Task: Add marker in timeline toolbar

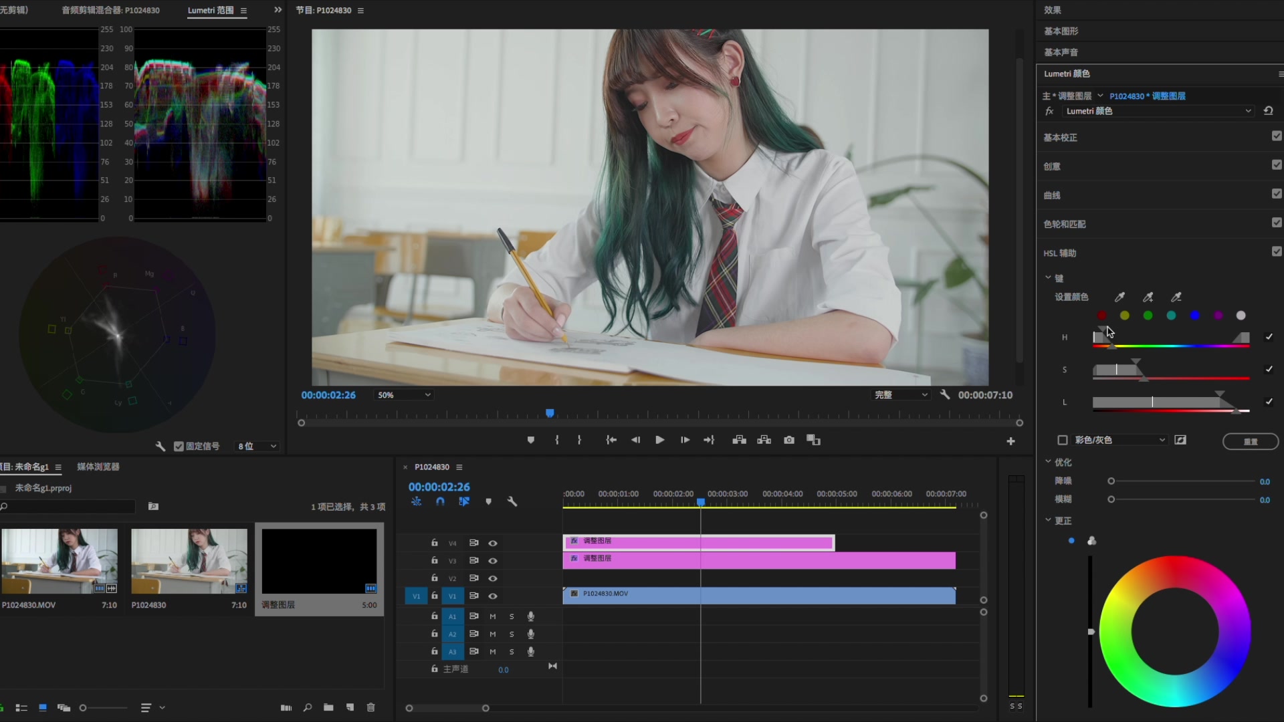Action: pos(488,501)
